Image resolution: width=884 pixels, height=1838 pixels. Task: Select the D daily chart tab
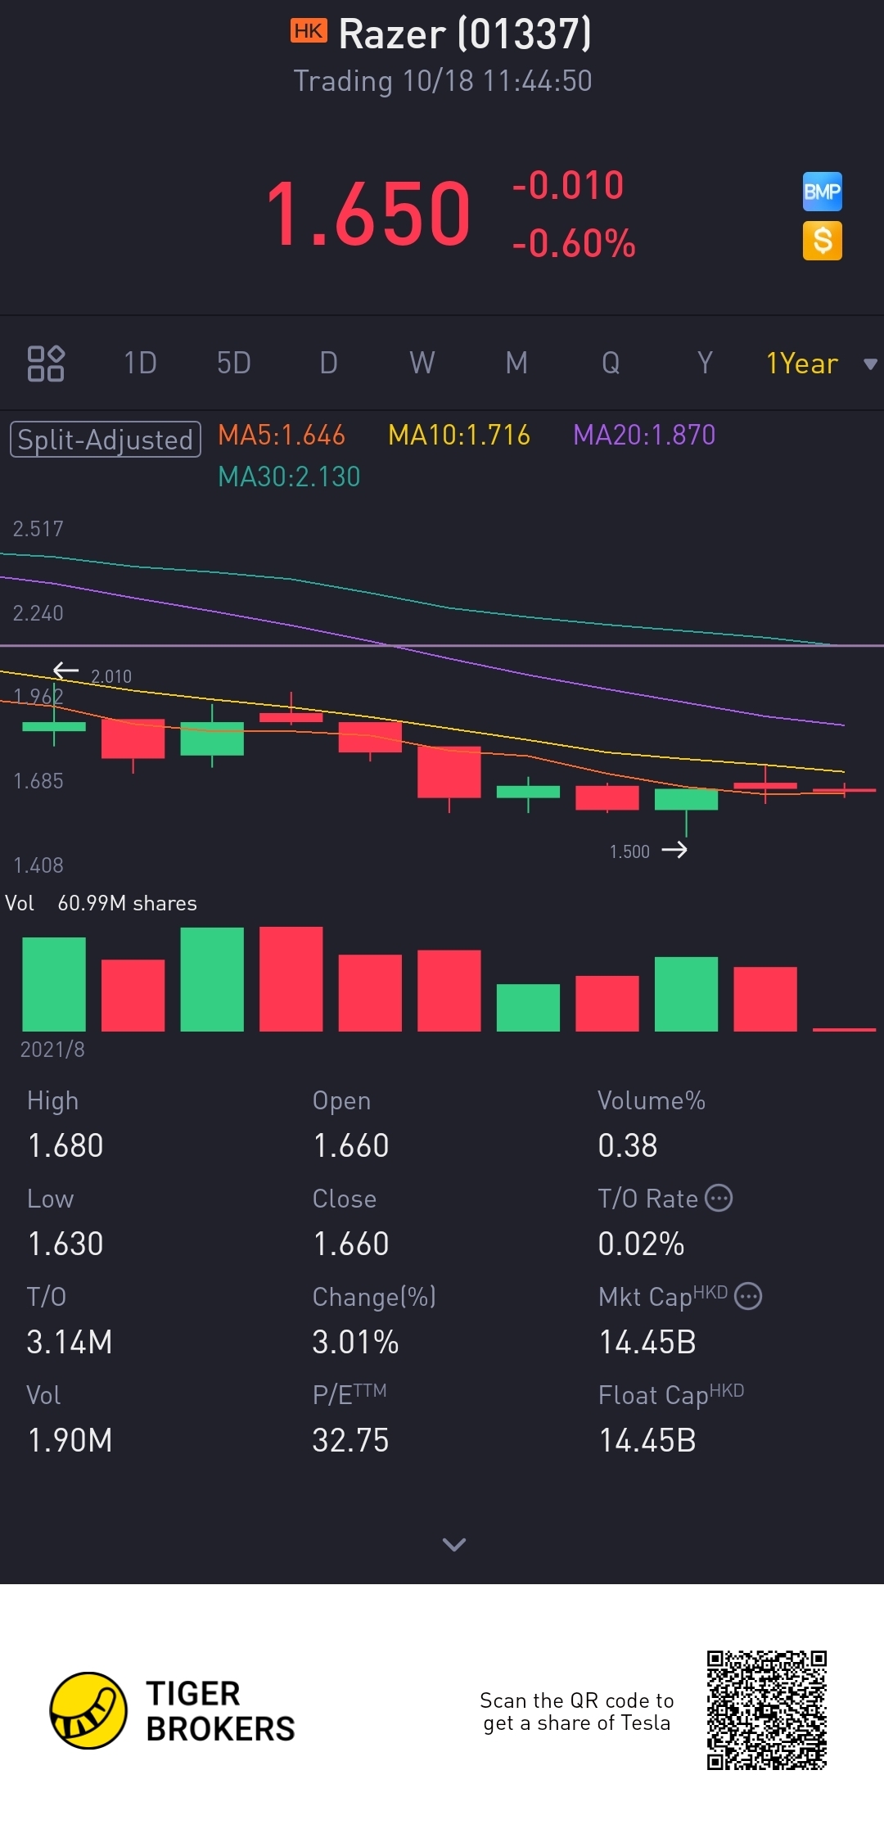pos(328,363)
